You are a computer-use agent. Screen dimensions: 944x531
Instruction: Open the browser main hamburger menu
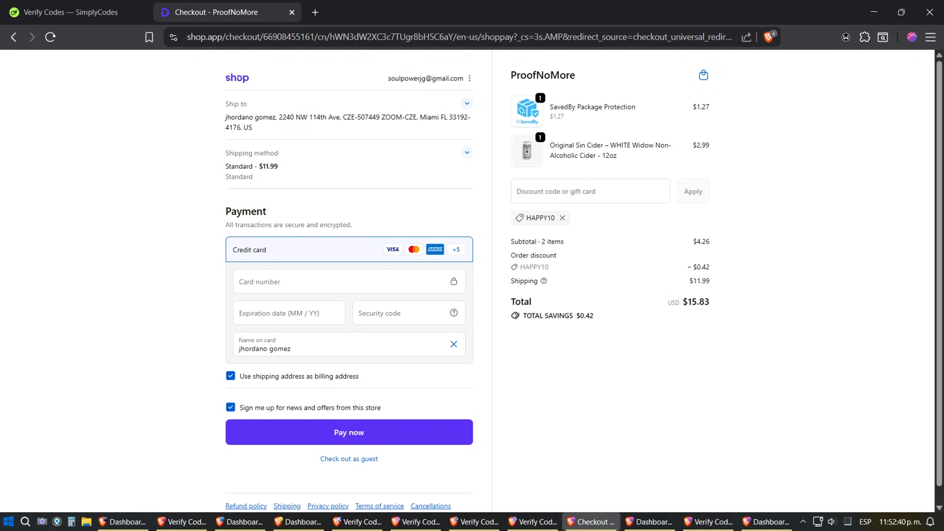click(x=930, y=37)
